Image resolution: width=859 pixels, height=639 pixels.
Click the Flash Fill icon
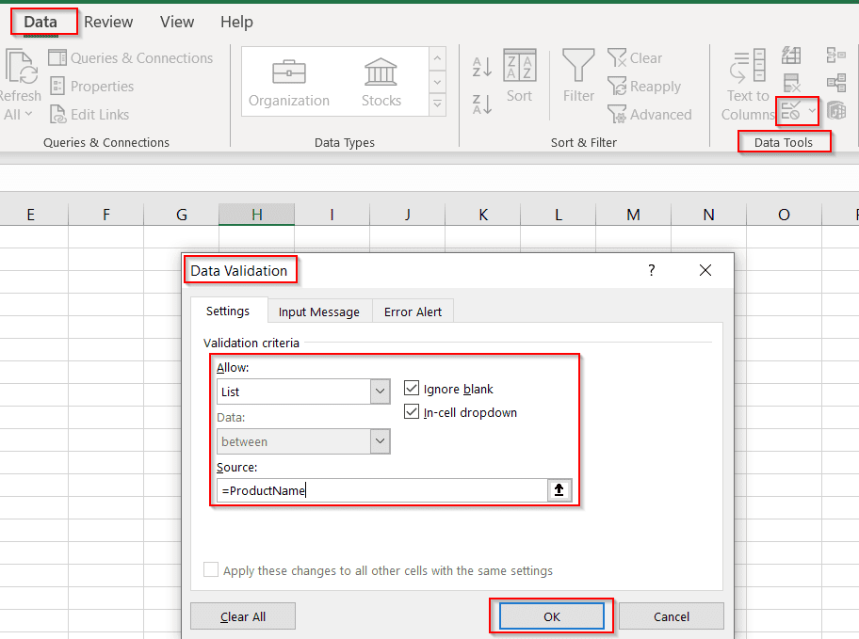791,56
